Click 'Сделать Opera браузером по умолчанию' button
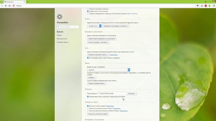This screenshot has width=216, height=121. 102,39
